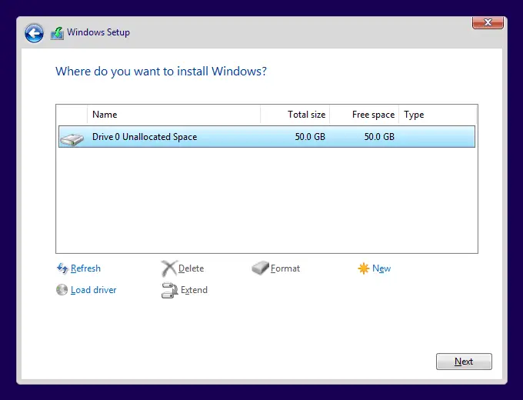Click the Load driver disc icon
This screenshot has height=400, width=523.
[62, 289]
